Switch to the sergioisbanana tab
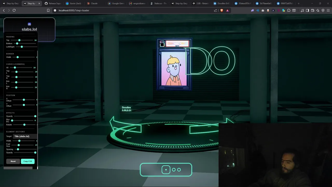The width and height of the screenshot is (332, 187). (x=137, y=3)
